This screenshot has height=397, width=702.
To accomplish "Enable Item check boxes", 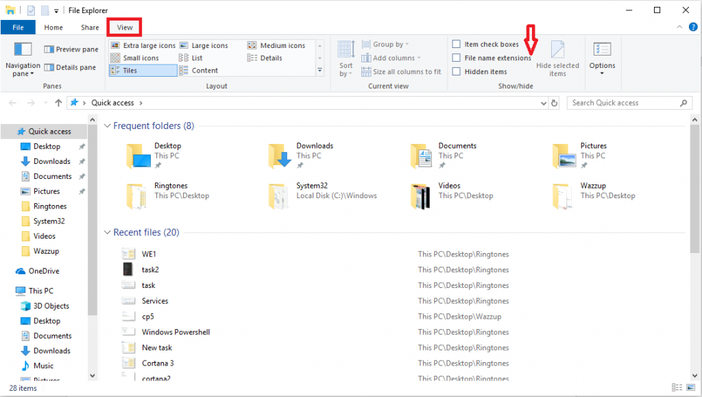I will click(456, 45).
